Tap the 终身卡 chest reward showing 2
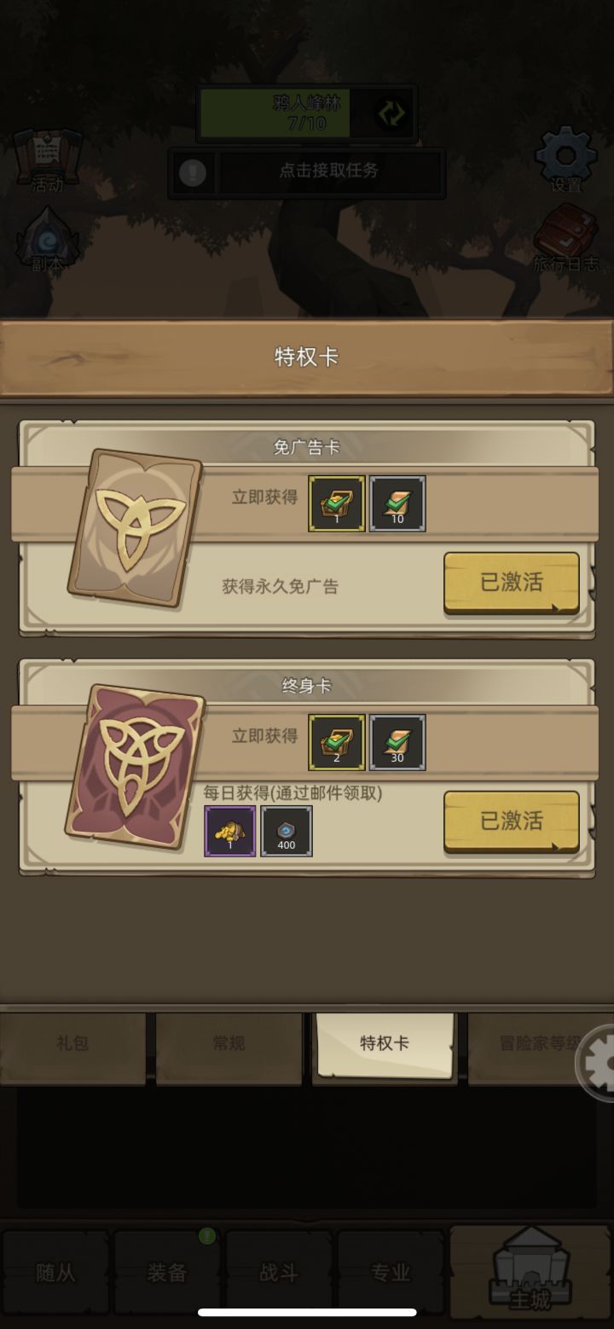 pos(337,742)
